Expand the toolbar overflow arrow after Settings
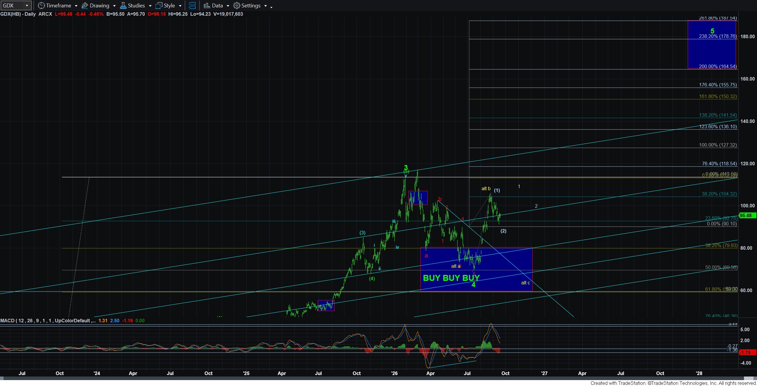This screenshot has width=757, height=386. (271, 7)
